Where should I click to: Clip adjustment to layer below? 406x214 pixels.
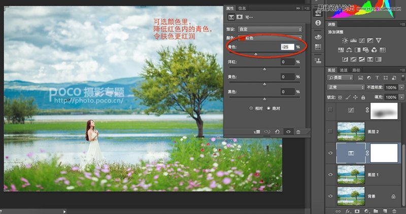pyautogui.click(x=257, y=132)
